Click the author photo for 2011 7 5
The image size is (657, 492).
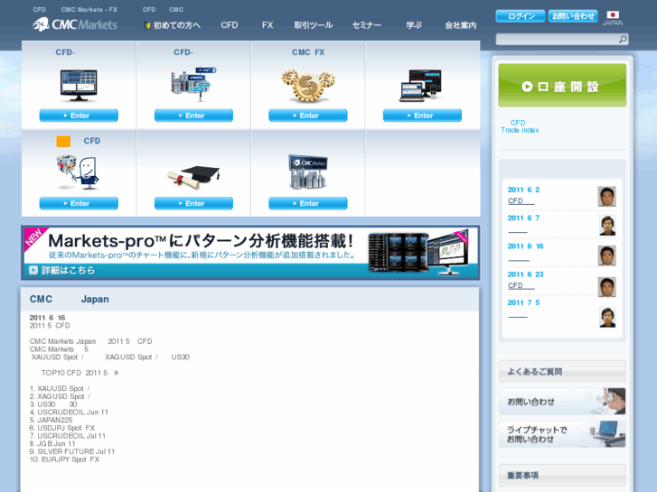(607, 317)
